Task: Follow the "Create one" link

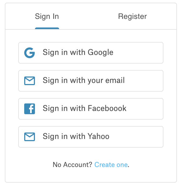Action: coord(111,165)
